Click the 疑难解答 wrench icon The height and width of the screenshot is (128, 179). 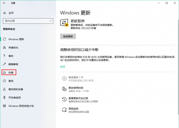4,64
